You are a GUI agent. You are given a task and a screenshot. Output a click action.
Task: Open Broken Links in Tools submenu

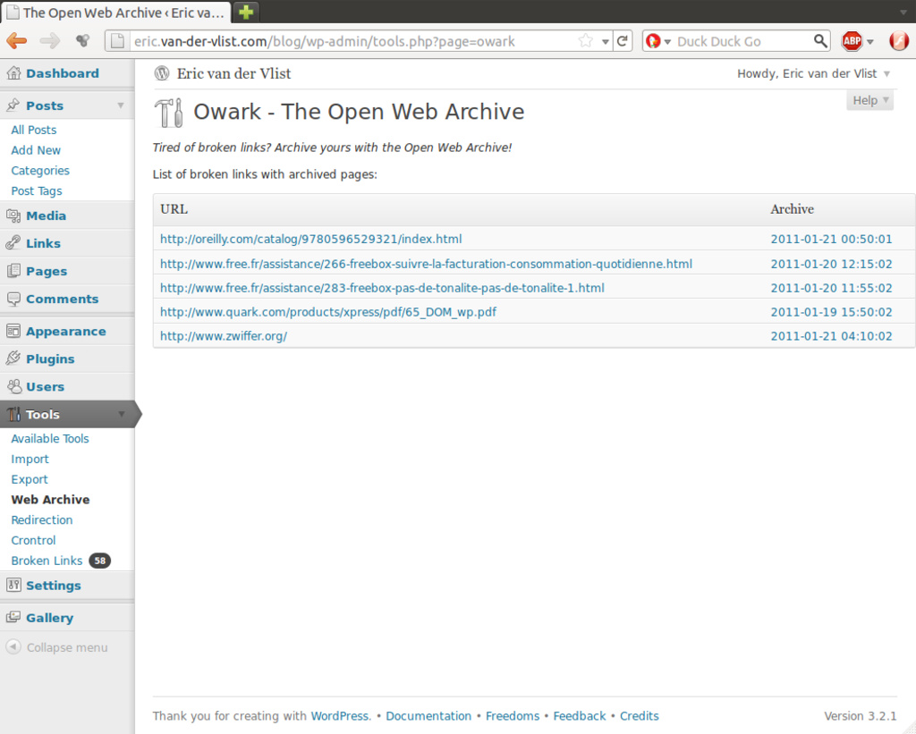point(47,561)
